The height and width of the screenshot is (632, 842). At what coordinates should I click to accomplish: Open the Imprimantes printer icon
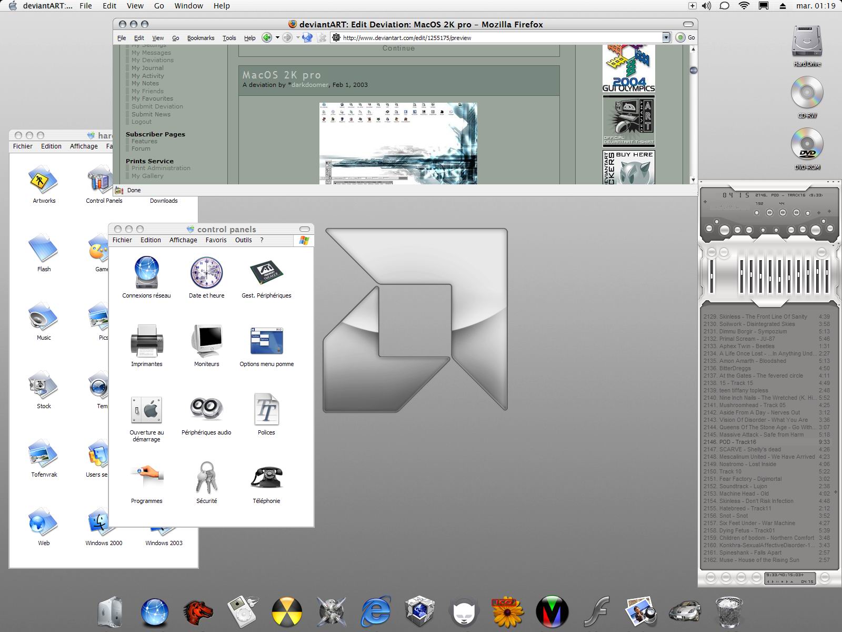(x=146, y=341)
